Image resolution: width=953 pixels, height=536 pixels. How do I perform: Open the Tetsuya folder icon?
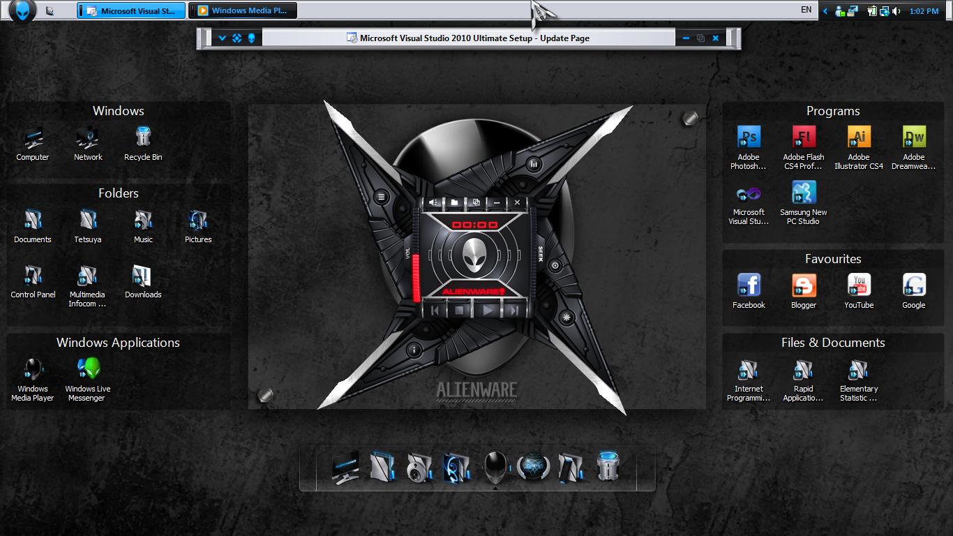[88, 227]
